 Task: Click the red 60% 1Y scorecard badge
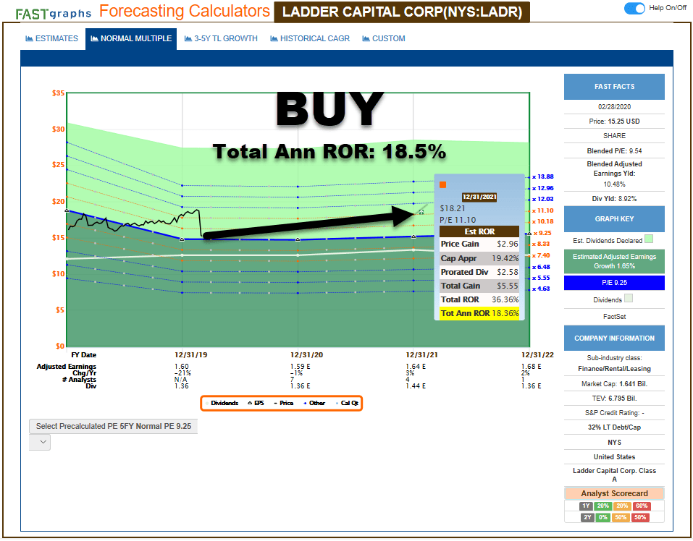[x=642, y=506]
